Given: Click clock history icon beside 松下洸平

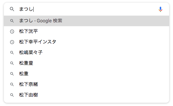Looking at the screenshot, I should tap(12, 32).
